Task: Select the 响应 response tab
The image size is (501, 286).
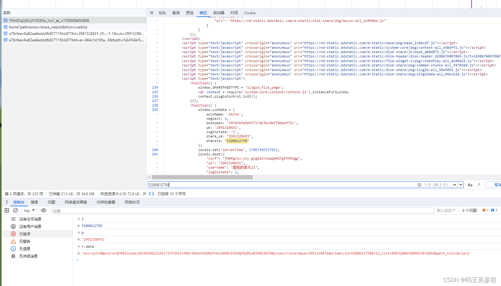Action: pyautogui.click(x=203, y=13)
